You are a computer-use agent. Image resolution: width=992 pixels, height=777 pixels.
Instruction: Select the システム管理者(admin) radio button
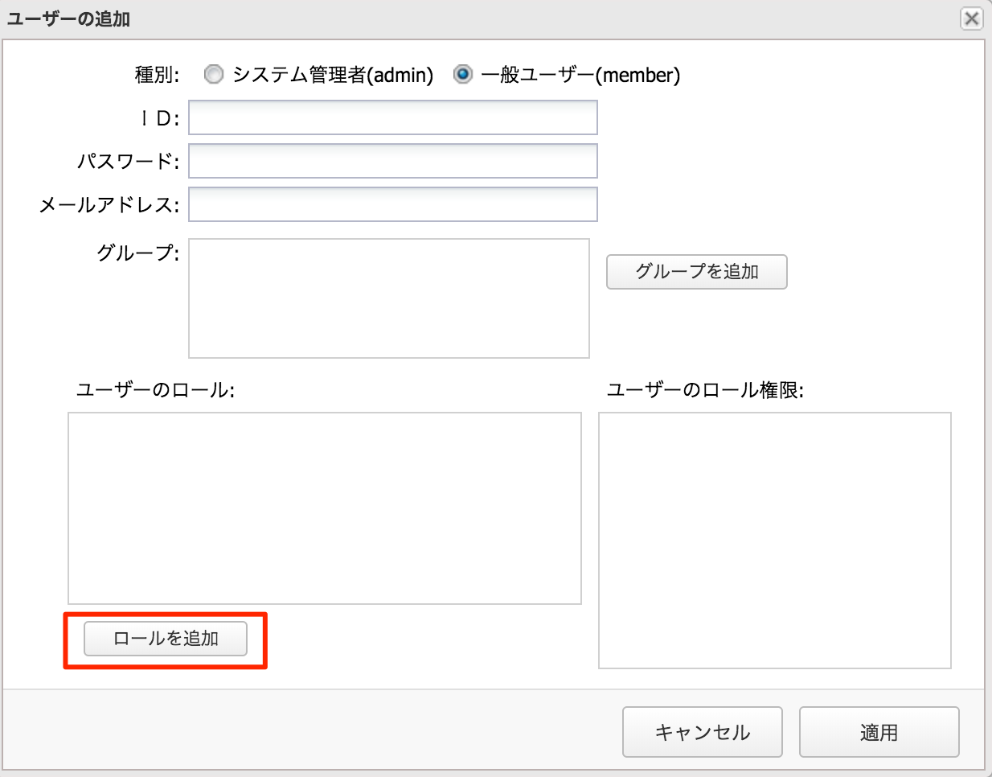[213, 75]
